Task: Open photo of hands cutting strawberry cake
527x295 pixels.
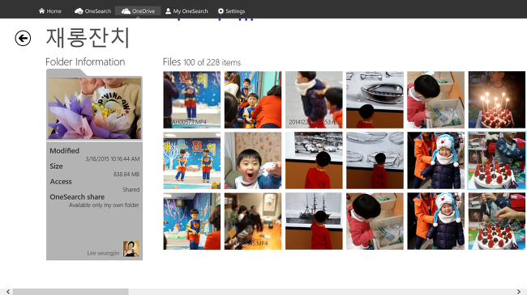Action: point(497,221)
